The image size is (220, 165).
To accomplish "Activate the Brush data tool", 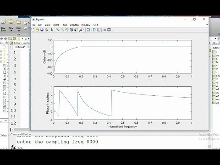I will [x=81, y=30].
